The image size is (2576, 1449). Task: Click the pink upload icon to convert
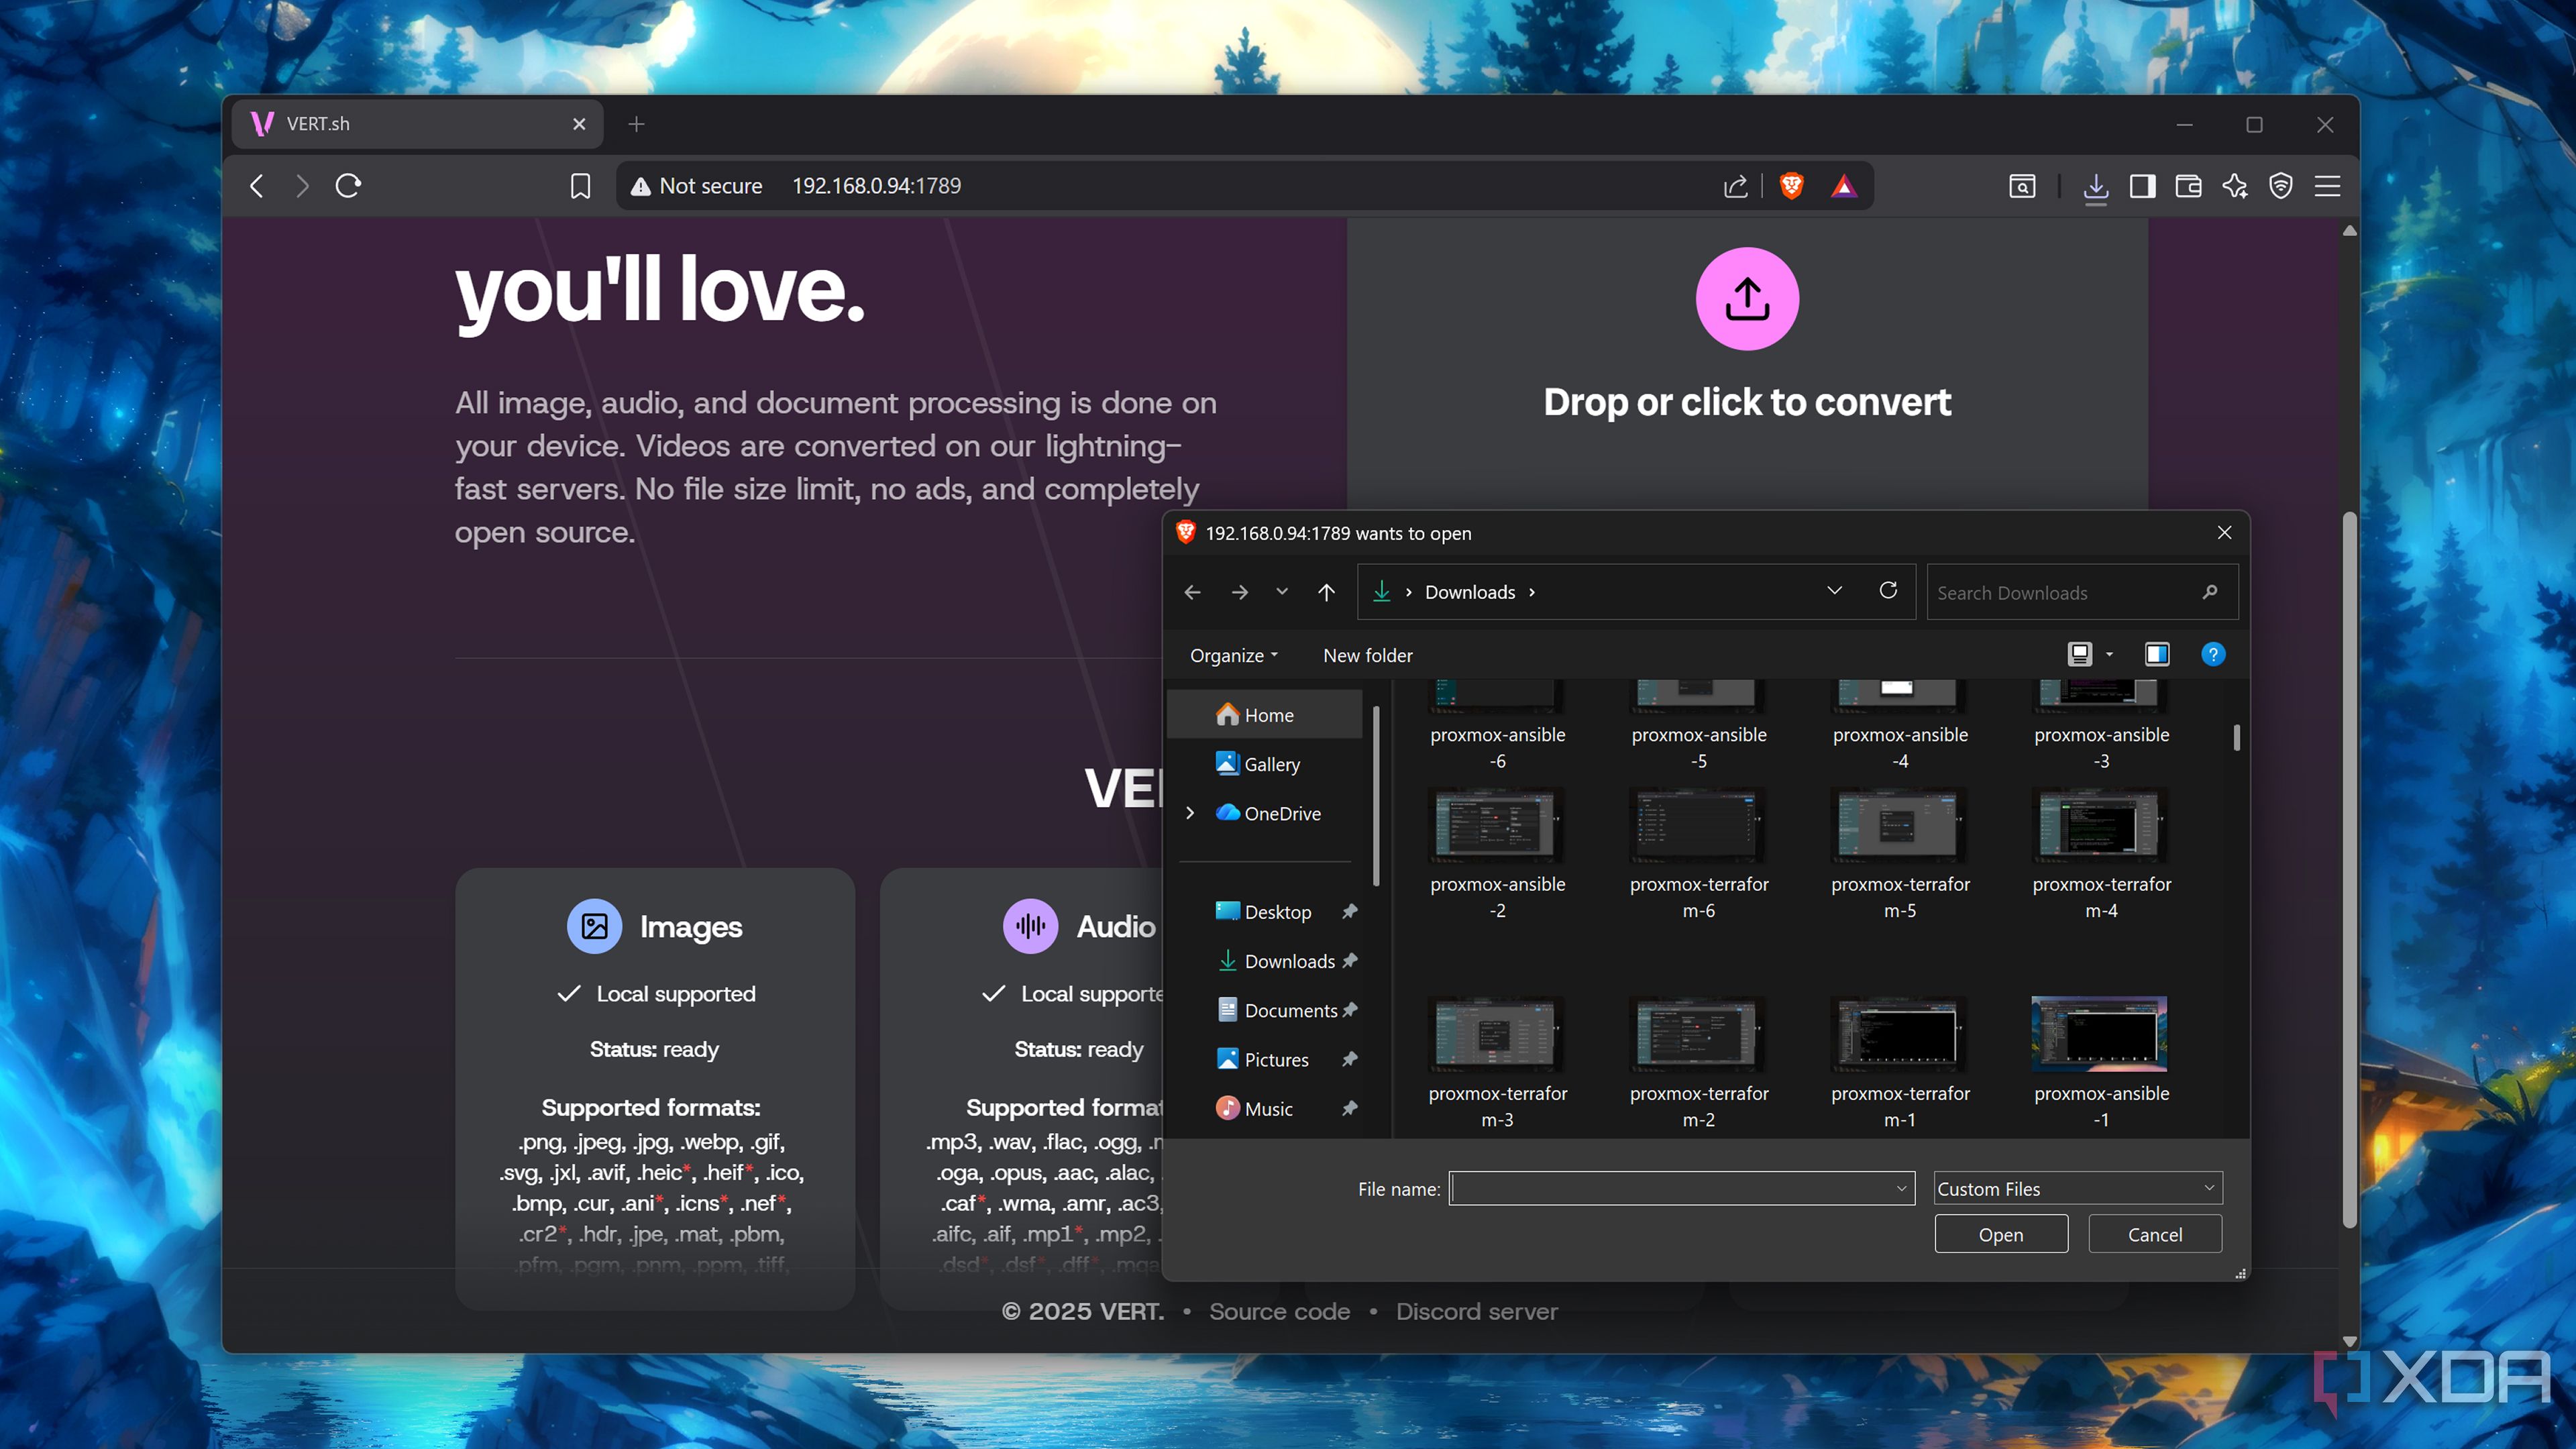pos(1747,298)
